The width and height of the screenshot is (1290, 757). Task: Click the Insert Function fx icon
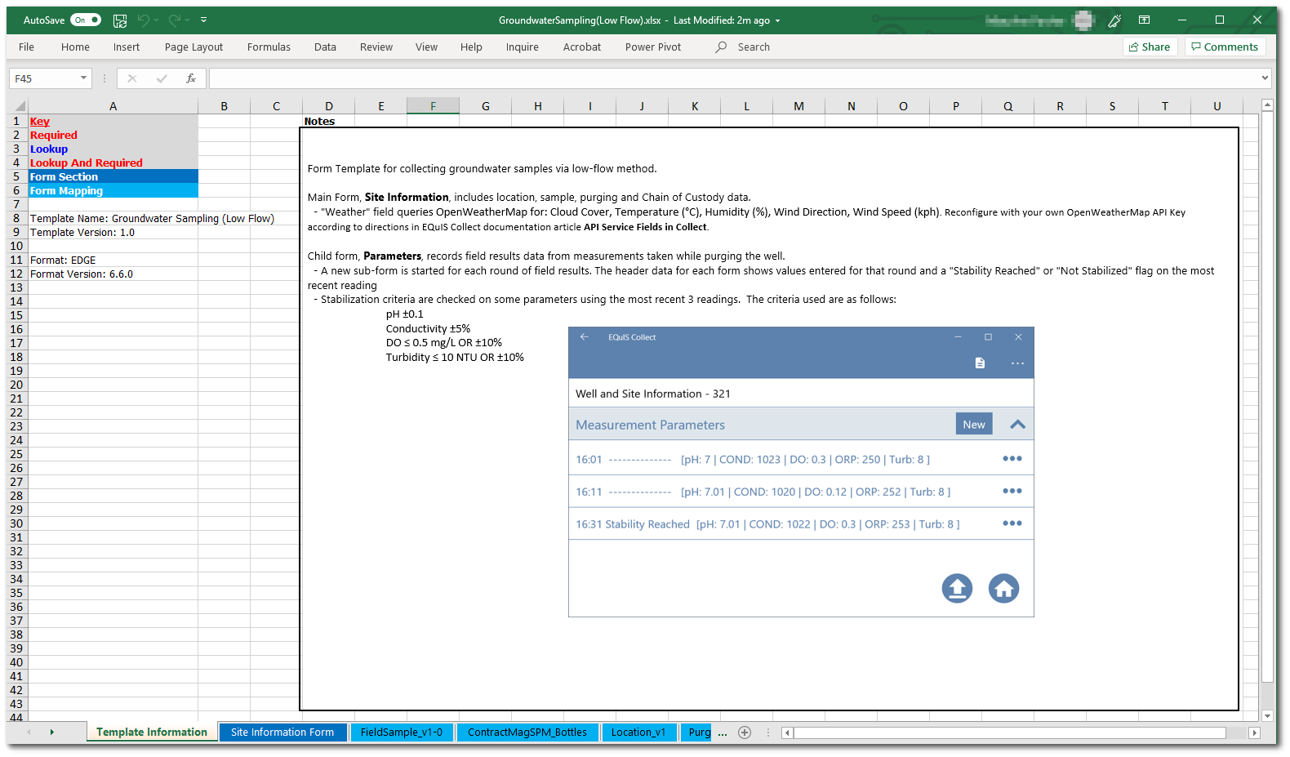[x=191, y=78]
